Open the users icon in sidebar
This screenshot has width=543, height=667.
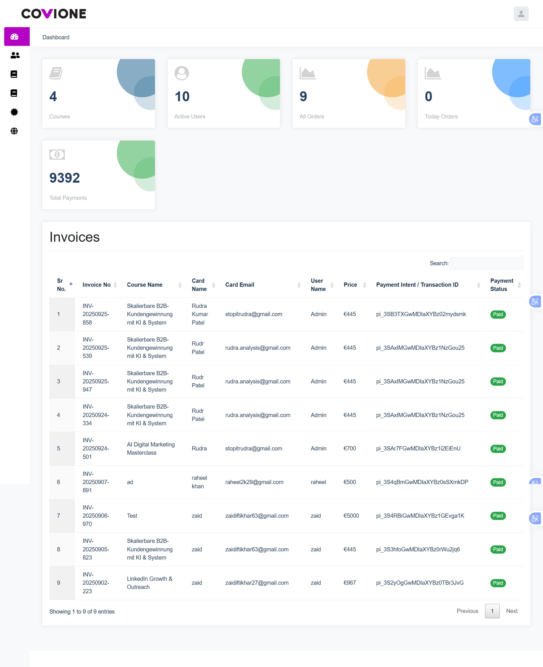coord(15,55)
